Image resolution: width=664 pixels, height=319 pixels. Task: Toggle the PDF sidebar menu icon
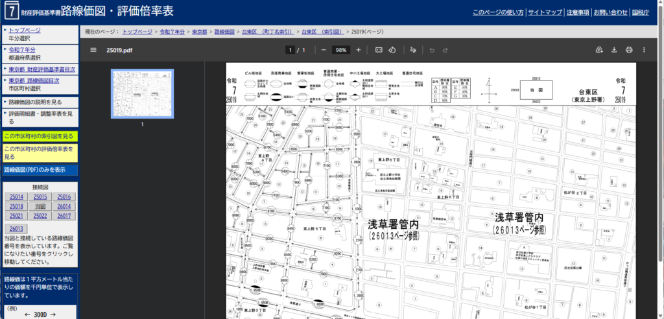coord(93,50)
